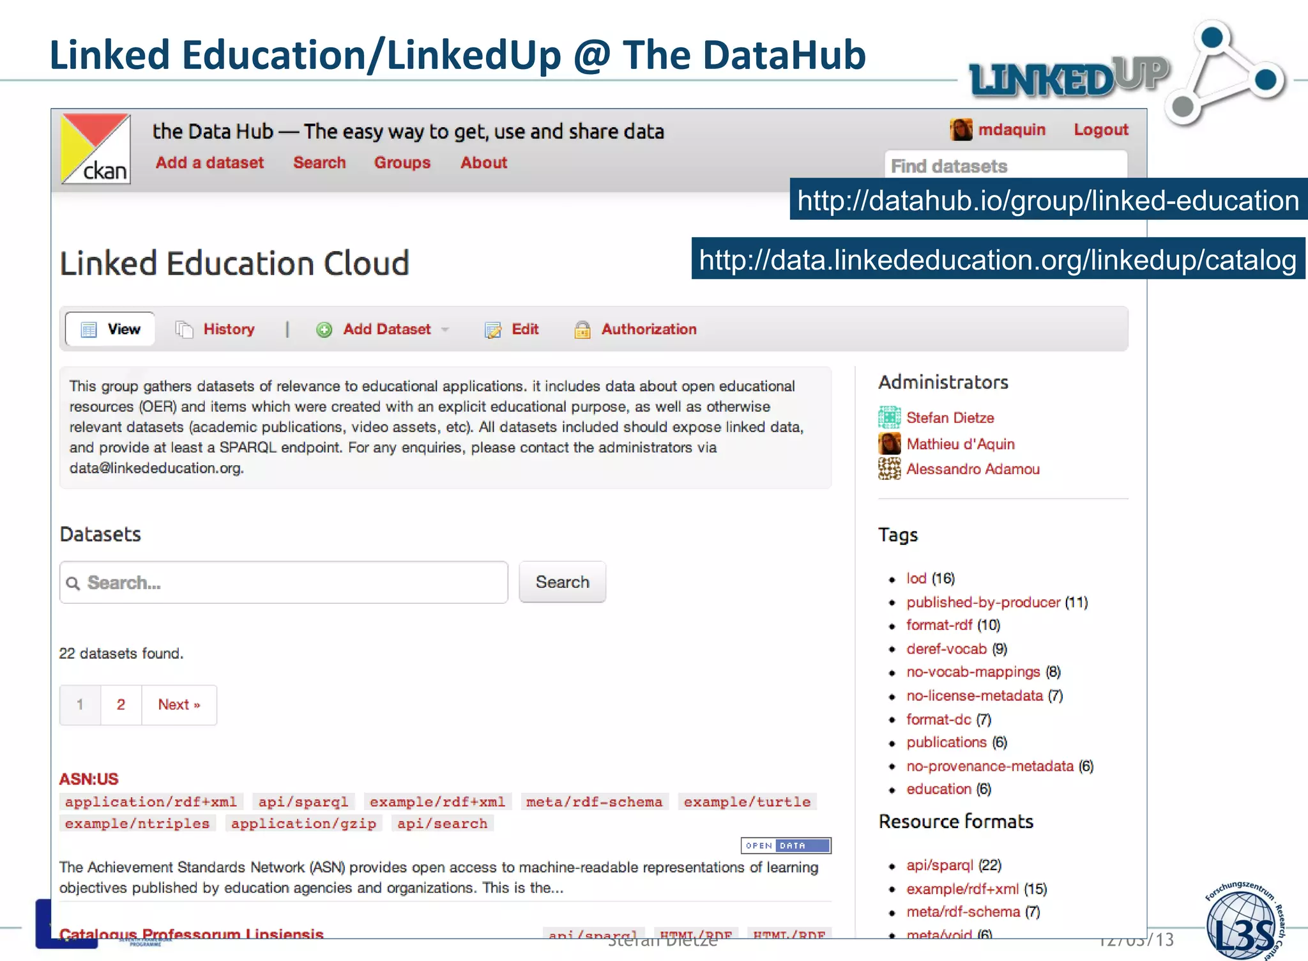1308x961 pixels.
Task: Click the Search button for datasets
Action: [x=562, y=582]
